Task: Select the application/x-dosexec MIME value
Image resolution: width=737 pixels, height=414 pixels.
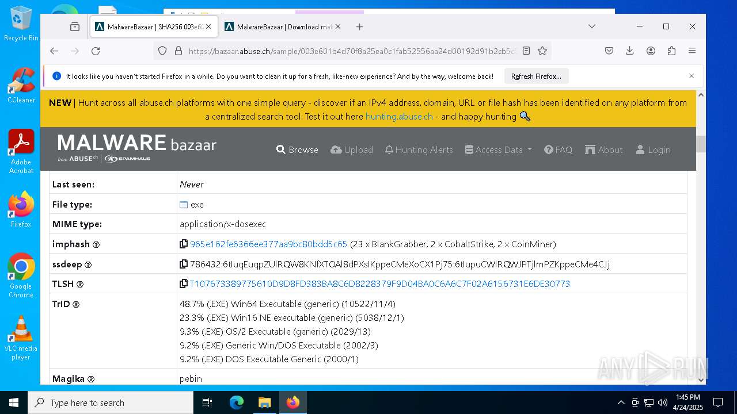Action: click(223, 224)
